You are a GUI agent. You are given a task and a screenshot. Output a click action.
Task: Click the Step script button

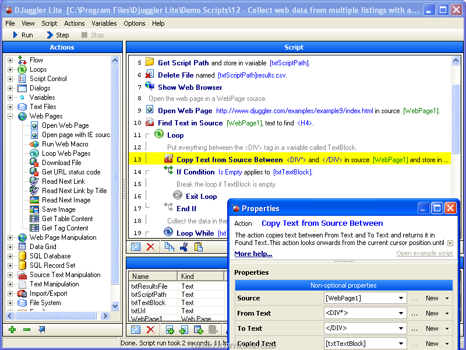click(57, 35)
